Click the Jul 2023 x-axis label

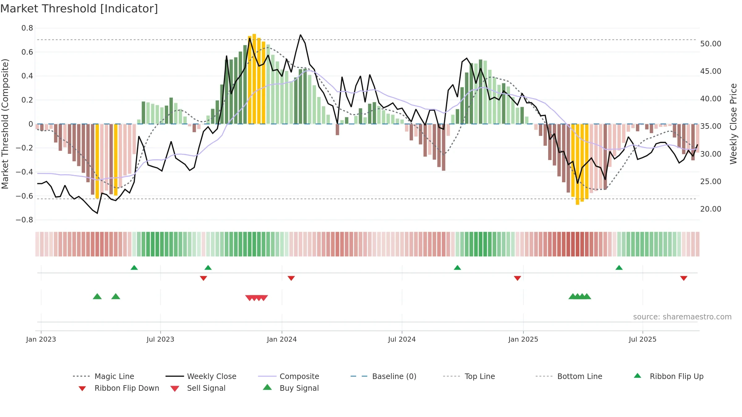(160, 339)
